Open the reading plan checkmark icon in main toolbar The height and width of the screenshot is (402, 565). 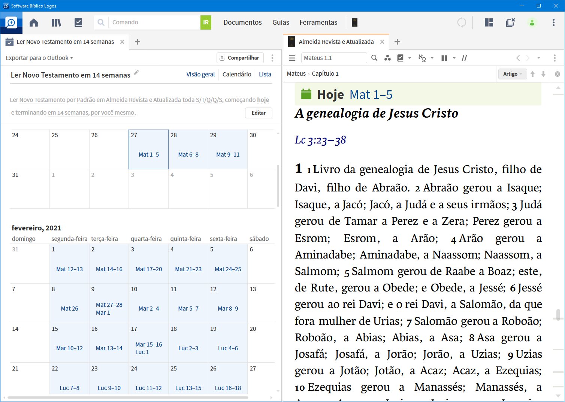click(78, 22)
